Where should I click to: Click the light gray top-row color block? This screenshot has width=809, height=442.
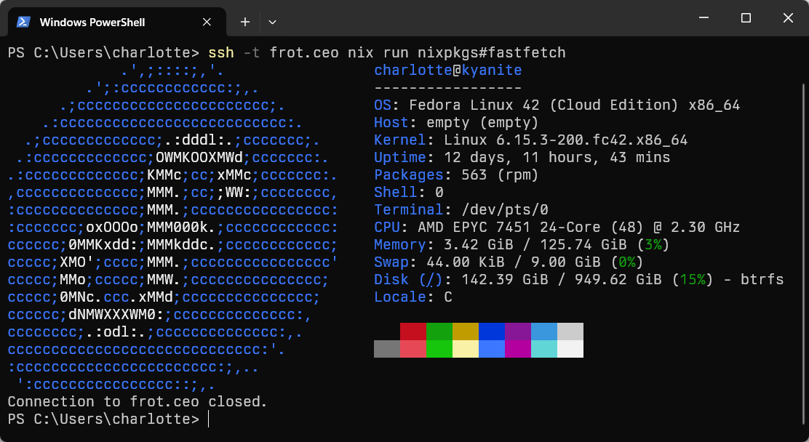570,331
